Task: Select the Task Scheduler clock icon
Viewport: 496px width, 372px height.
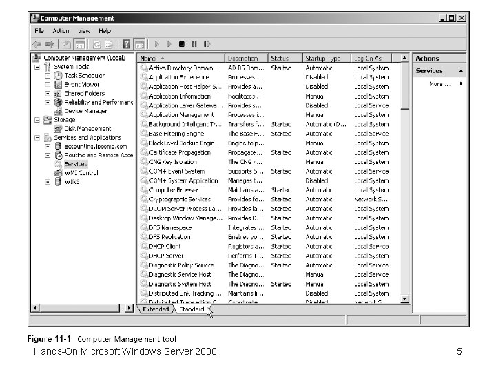Action: (58, 76)
